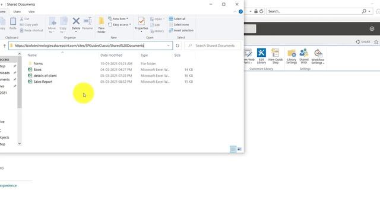380x213 pixels.
Task: Expand the Open button dropdown
Action: pos(164,19)
